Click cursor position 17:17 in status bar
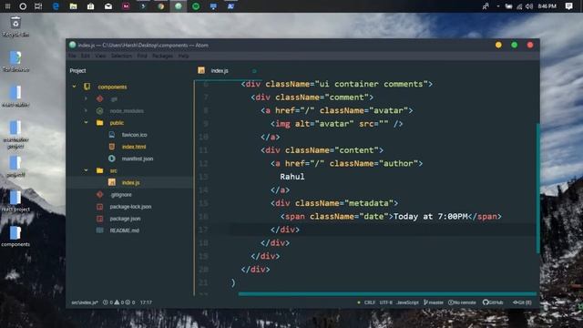 [146, 302]
